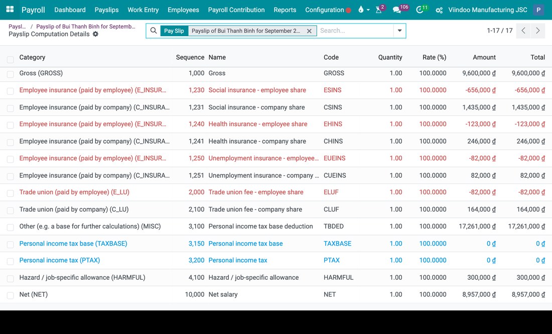Click the Viindoo Manufacturing JSC company name

tap(488, 10)
